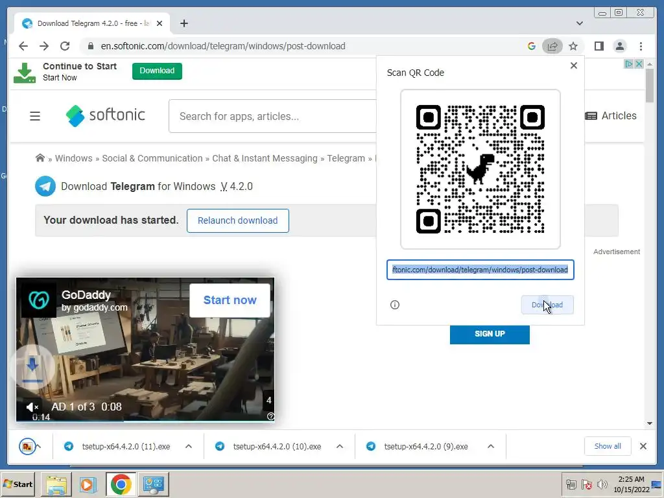The height and width of the screenshot is (498, 664).
Task: Click the green Download ad button
Action: (157, 71)
